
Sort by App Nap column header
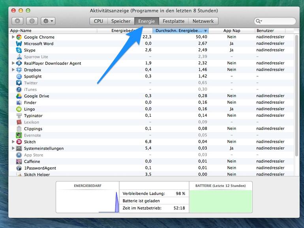click(x=231, y=30)
